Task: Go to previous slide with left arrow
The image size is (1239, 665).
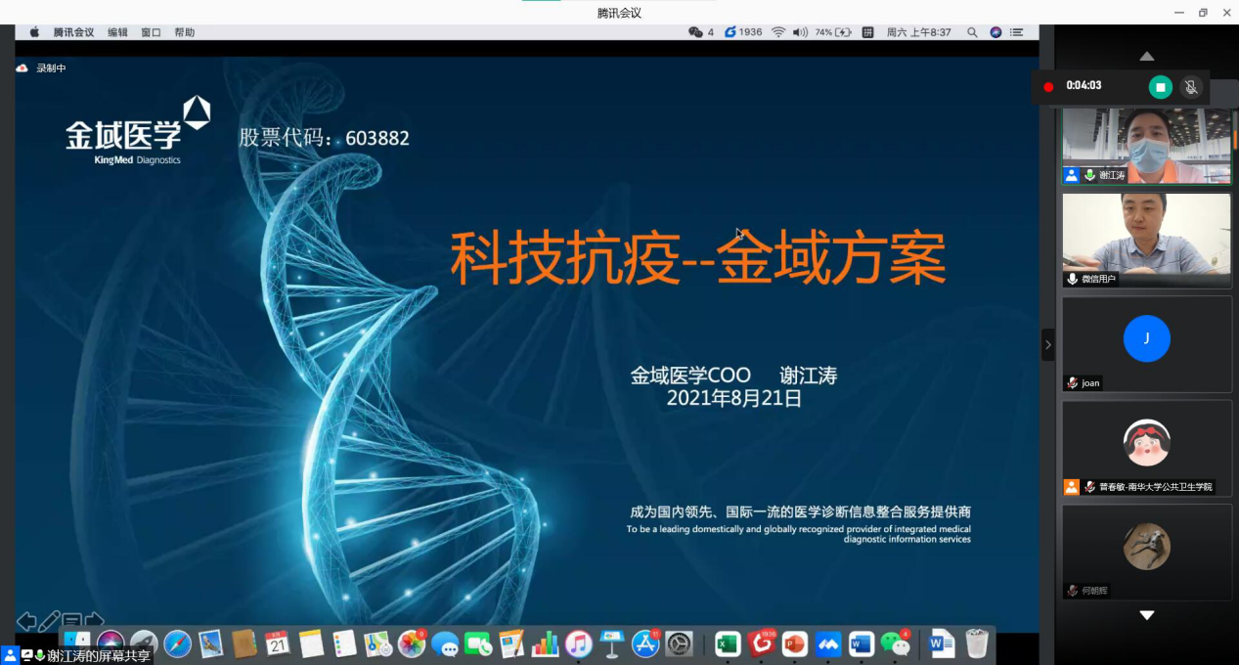Action: (x=26, y=621)
